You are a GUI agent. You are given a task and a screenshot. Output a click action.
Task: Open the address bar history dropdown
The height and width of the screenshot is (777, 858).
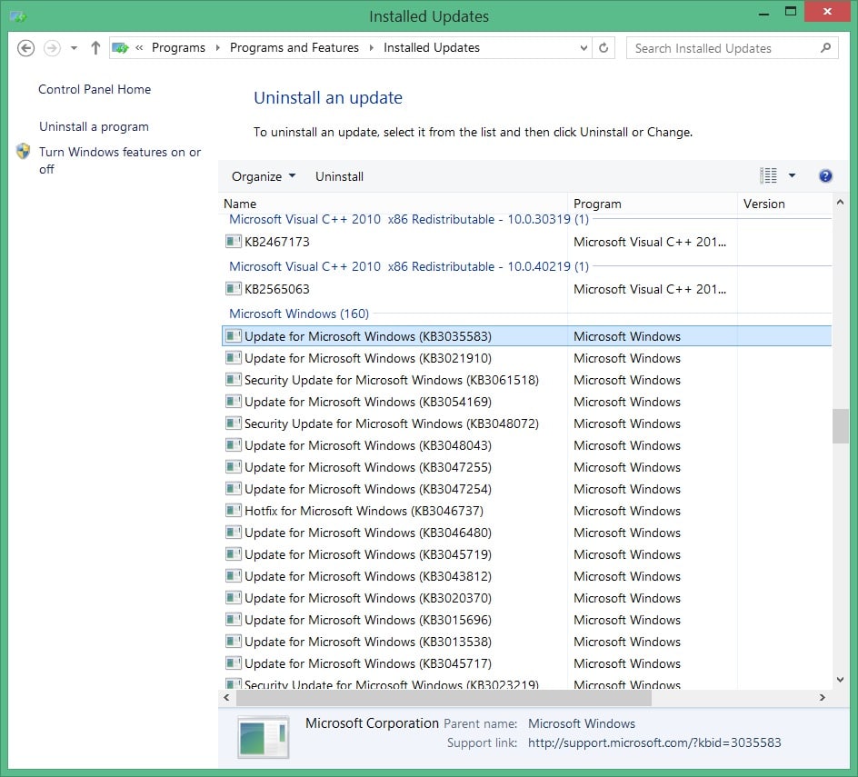coord(584,48)
